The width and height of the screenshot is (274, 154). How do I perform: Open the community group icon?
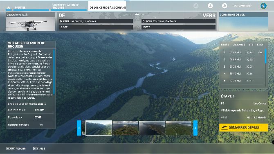196,6
